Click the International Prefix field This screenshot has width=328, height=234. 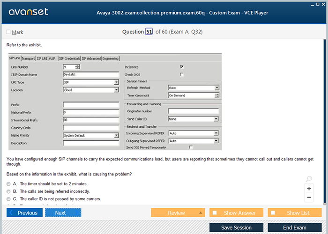(91, 120)
